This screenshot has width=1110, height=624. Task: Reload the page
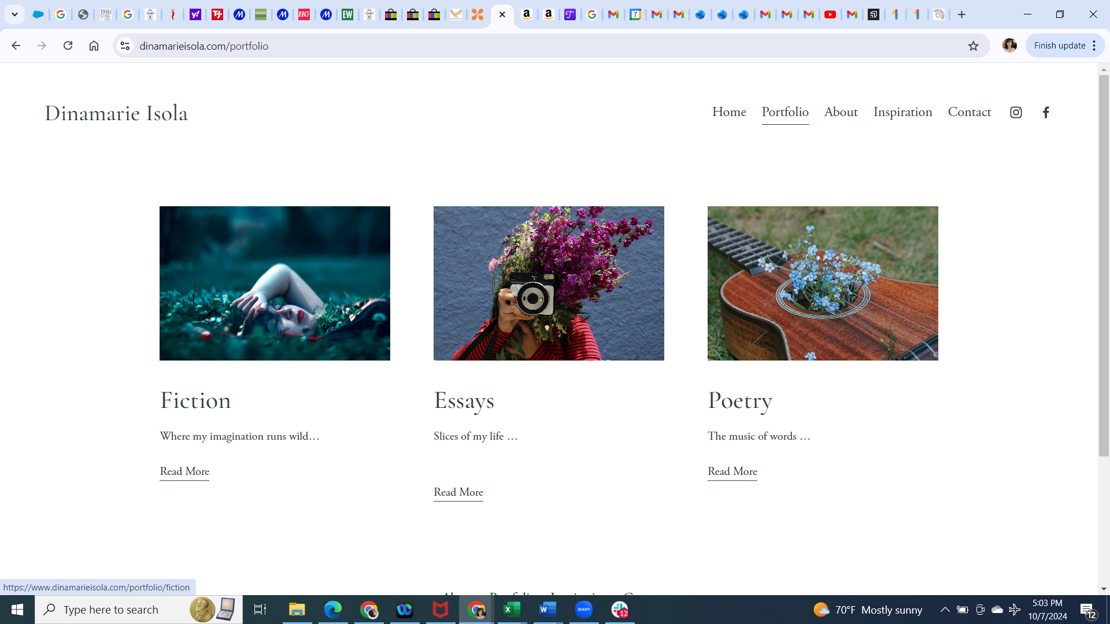[68, 46]
